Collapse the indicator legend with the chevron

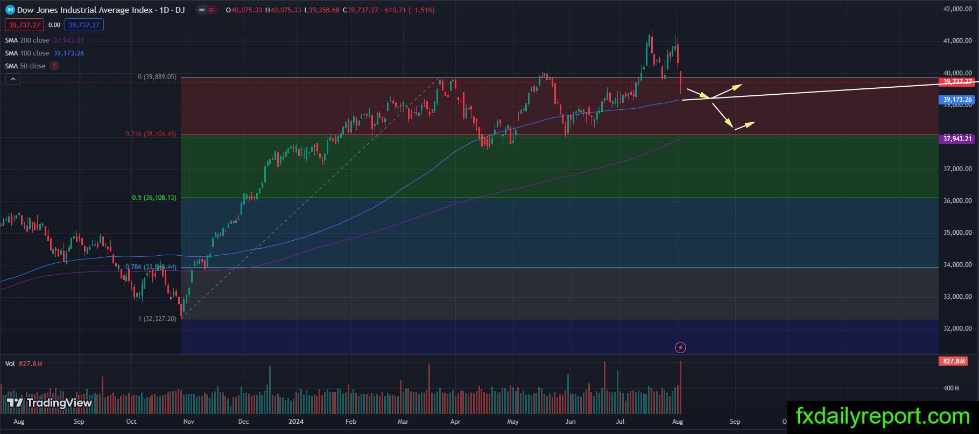(13, 79)
